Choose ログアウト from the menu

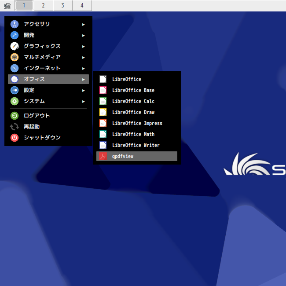pos(48,116)
